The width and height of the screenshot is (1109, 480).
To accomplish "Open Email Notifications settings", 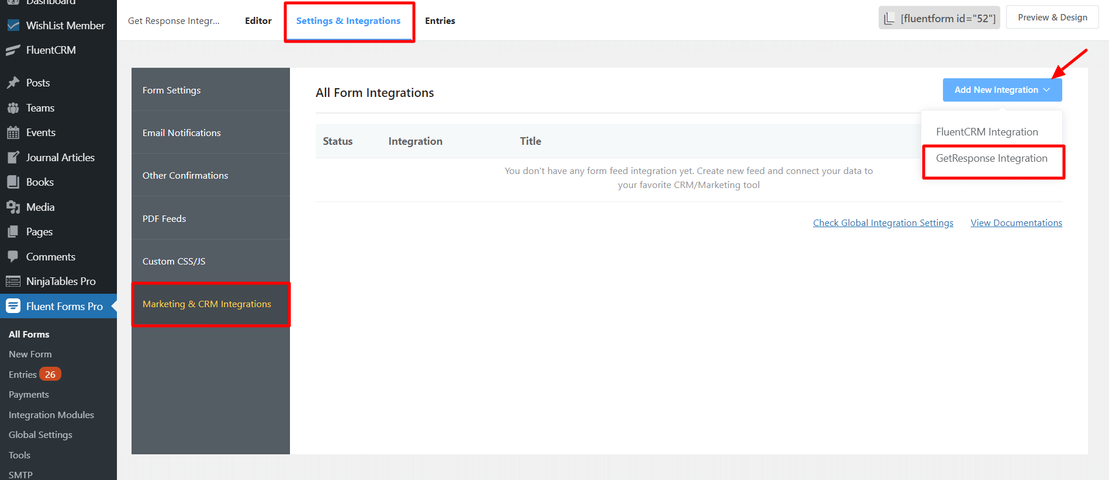I will [x=210, y=133].
